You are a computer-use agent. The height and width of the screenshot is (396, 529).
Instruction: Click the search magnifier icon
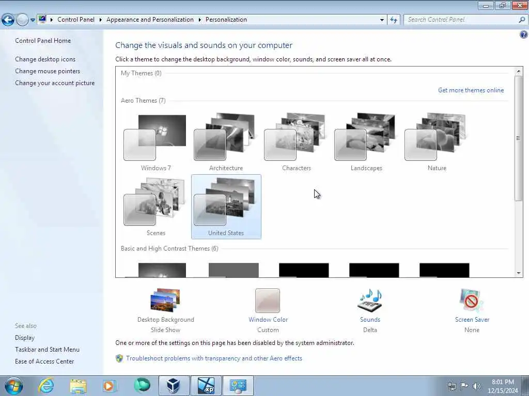(x=522, y=20)
